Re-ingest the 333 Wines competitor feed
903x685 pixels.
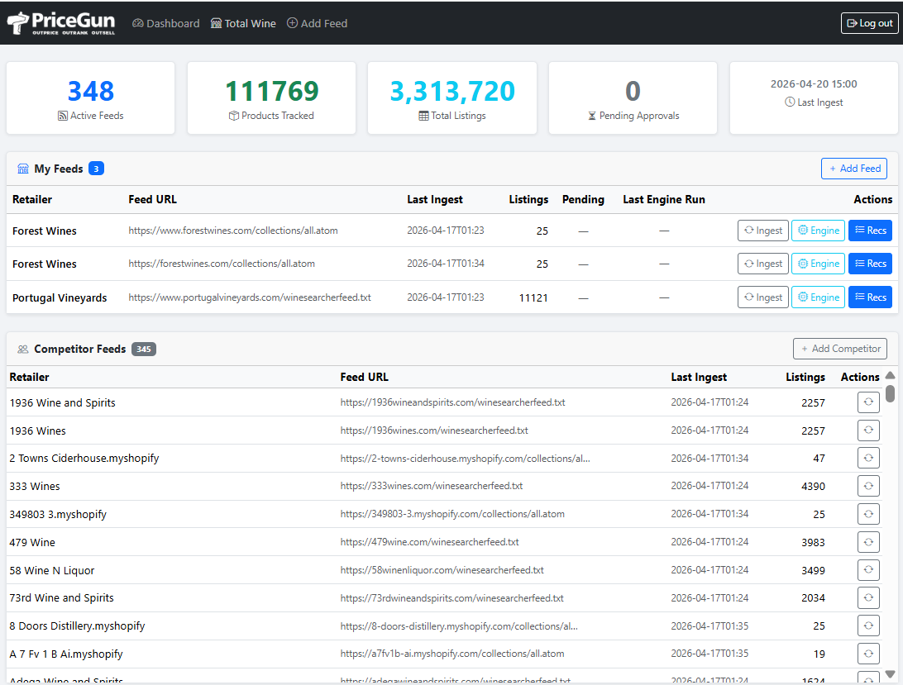868,486
